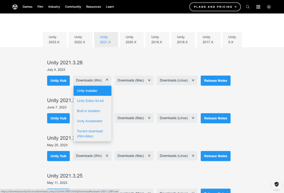Open Release Notes for Unity 2021.3.28
284x193 pixels.
point(215,81)
